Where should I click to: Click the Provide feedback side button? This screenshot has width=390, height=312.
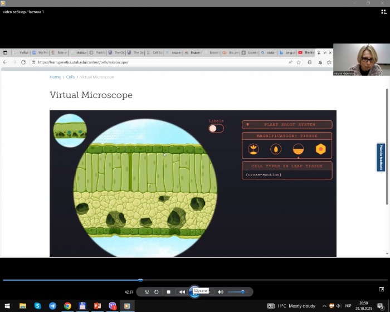pos(381,157)
